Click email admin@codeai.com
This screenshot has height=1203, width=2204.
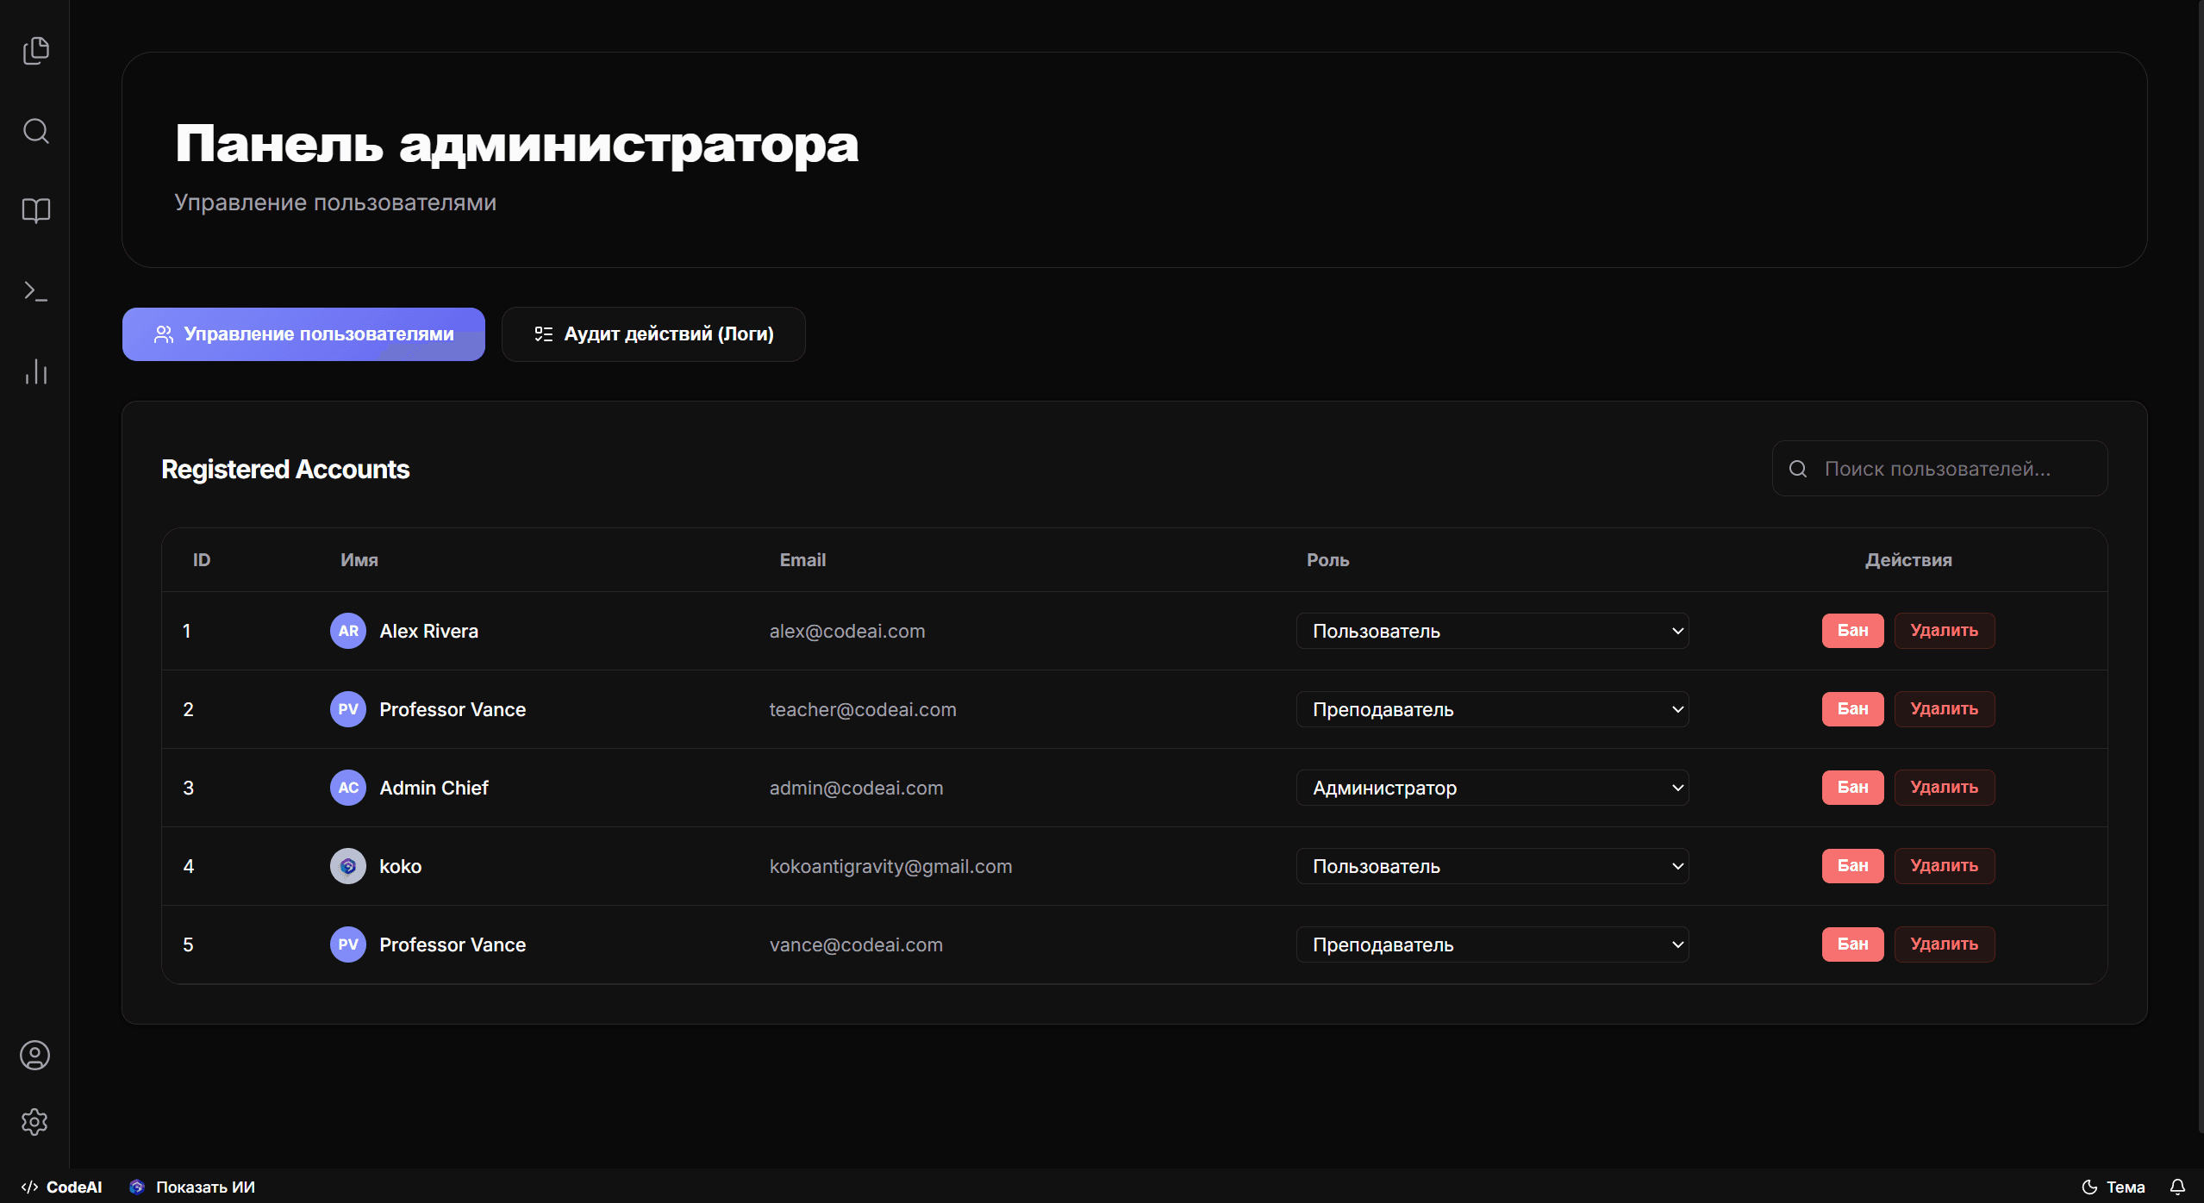[x=856, y=788]
